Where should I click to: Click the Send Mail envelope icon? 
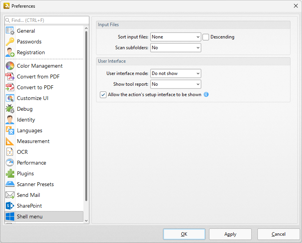click(10, 195)
